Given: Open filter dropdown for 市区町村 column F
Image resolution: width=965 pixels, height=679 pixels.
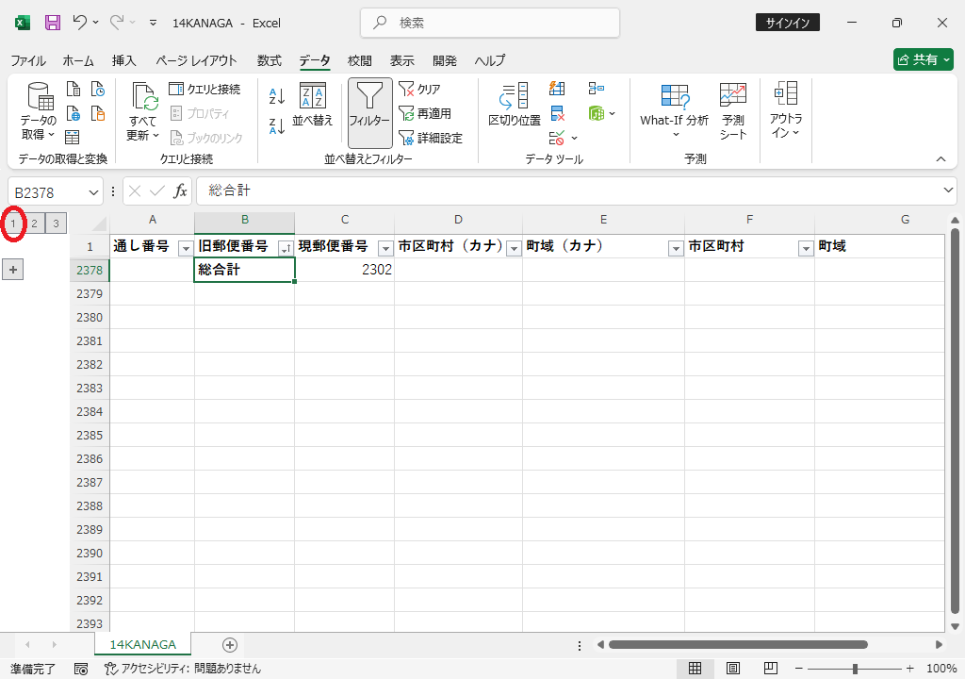Looking at the screenshot, I should 806,248.
